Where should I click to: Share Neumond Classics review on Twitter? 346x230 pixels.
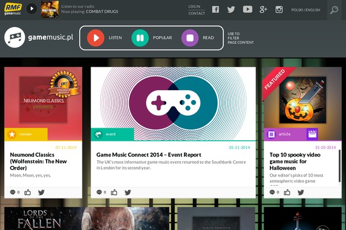pos(42,192)
